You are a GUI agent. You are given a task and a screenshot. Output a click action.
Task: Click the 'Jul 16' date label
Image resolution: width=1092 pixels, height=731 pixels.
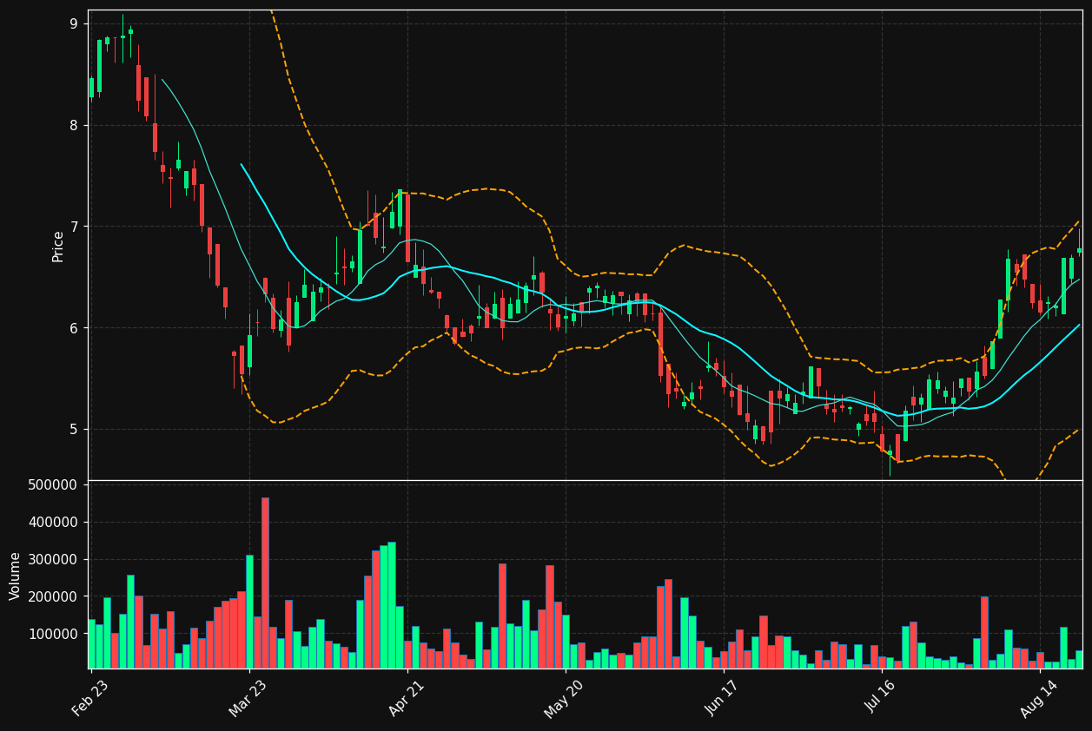pos(881,697)
